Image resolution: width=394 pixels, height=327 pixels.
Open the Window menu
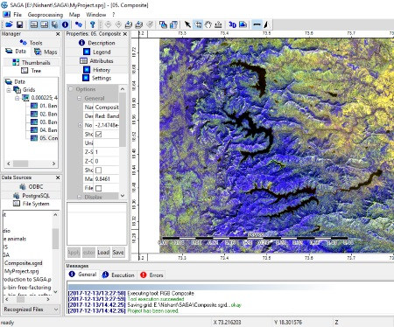point(96,15)
